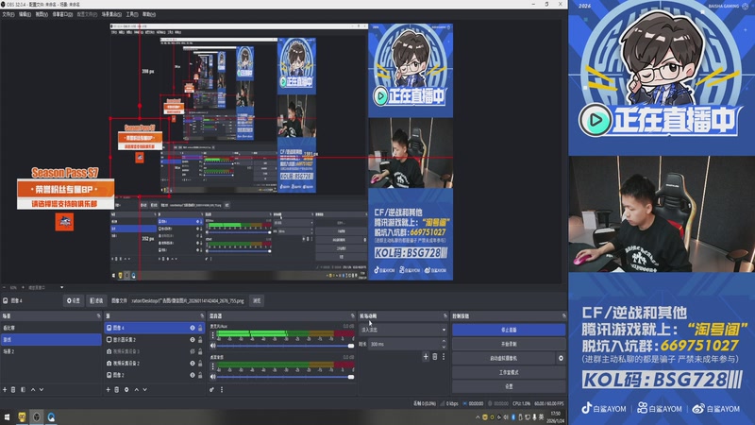Toggle visibility eye for source 视频采集设备 2
The height and width of the screenshot is (425, 755).
click(193, 364)
